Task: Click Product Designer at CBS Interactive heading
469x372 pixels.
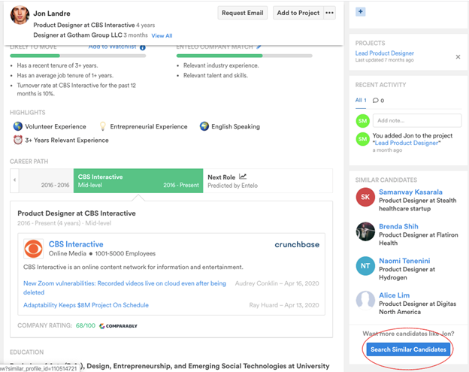Action: [x=77, y=213]
